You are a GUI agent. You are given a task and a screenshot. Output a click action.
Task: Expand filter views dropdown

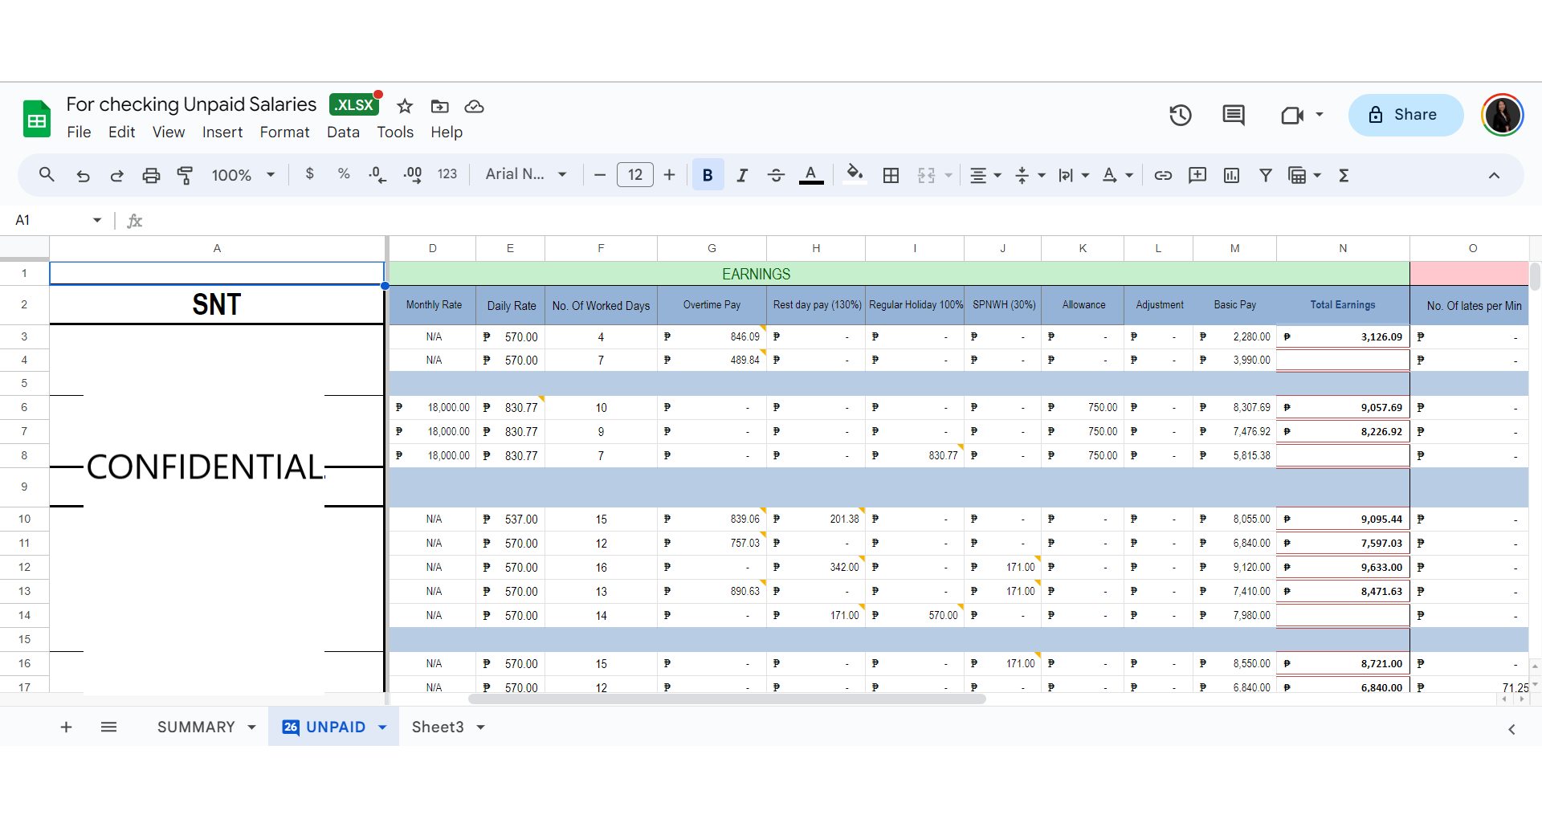1317,175
